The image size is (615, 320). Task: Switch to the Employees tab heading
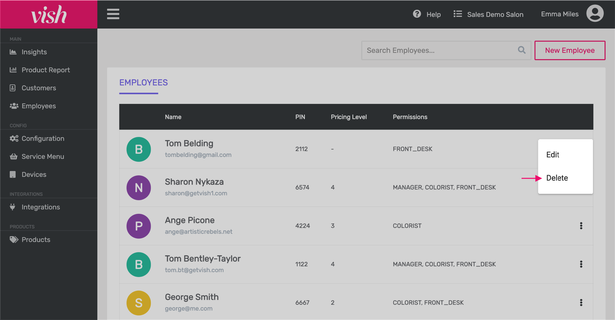pos(143,83)
